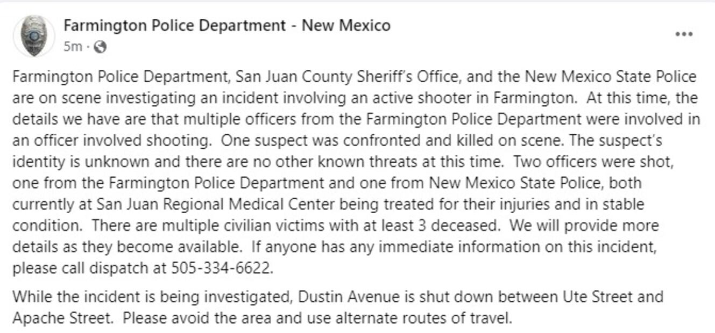
Task: Click the words "active shooter" in the post
Action: 415,98
